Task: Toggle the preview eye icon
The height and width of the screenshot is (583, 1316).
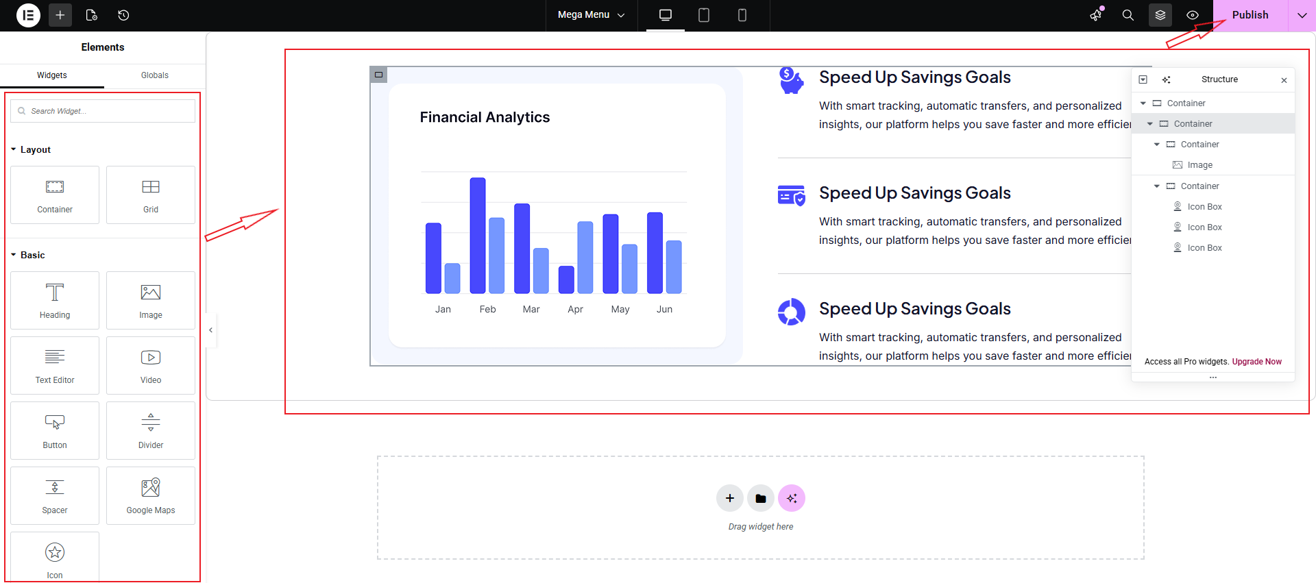Action: 1193,15
